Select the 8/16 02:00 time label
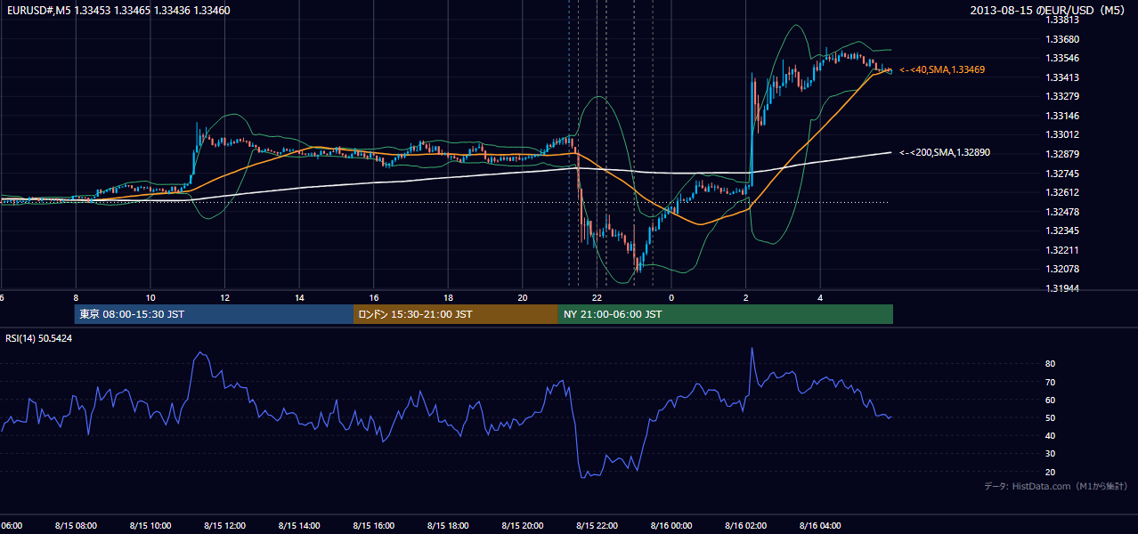1138x534 pixels. pos(746,525)
